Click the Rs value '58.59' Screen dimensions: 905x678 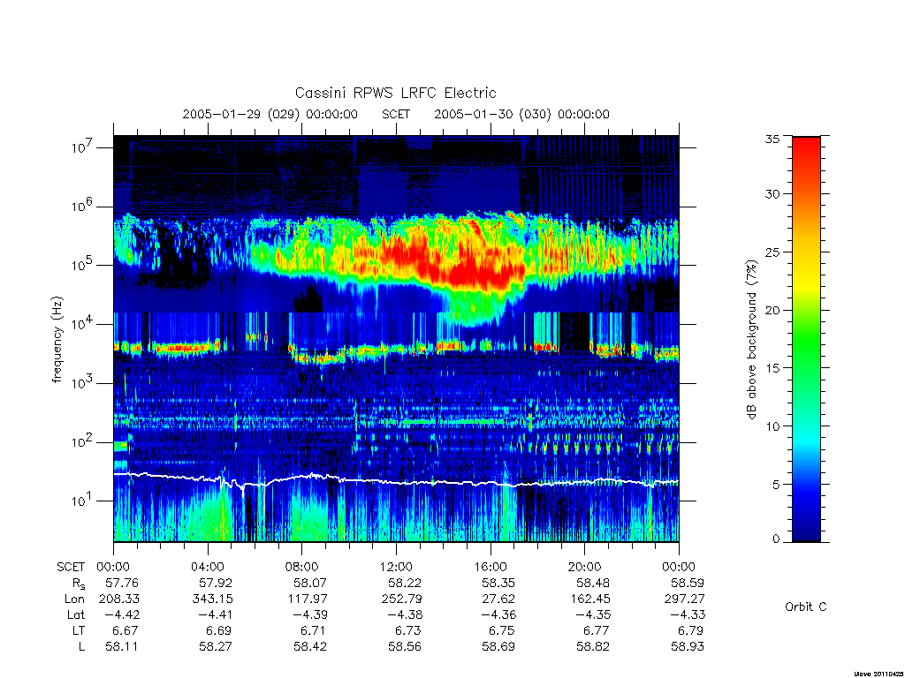[x=688, y=583]
